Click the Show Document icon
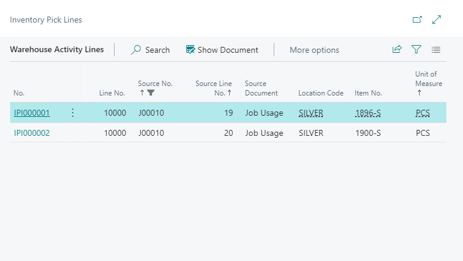This screenshot has height=261, width=463. [191, 50]
